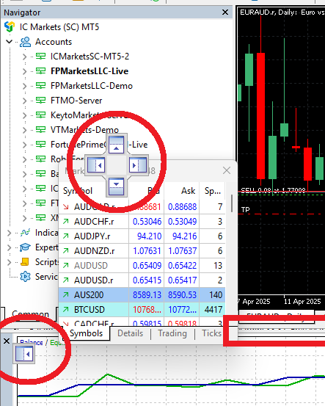Select the AUDUSD.r symbol row

[142, 280]
